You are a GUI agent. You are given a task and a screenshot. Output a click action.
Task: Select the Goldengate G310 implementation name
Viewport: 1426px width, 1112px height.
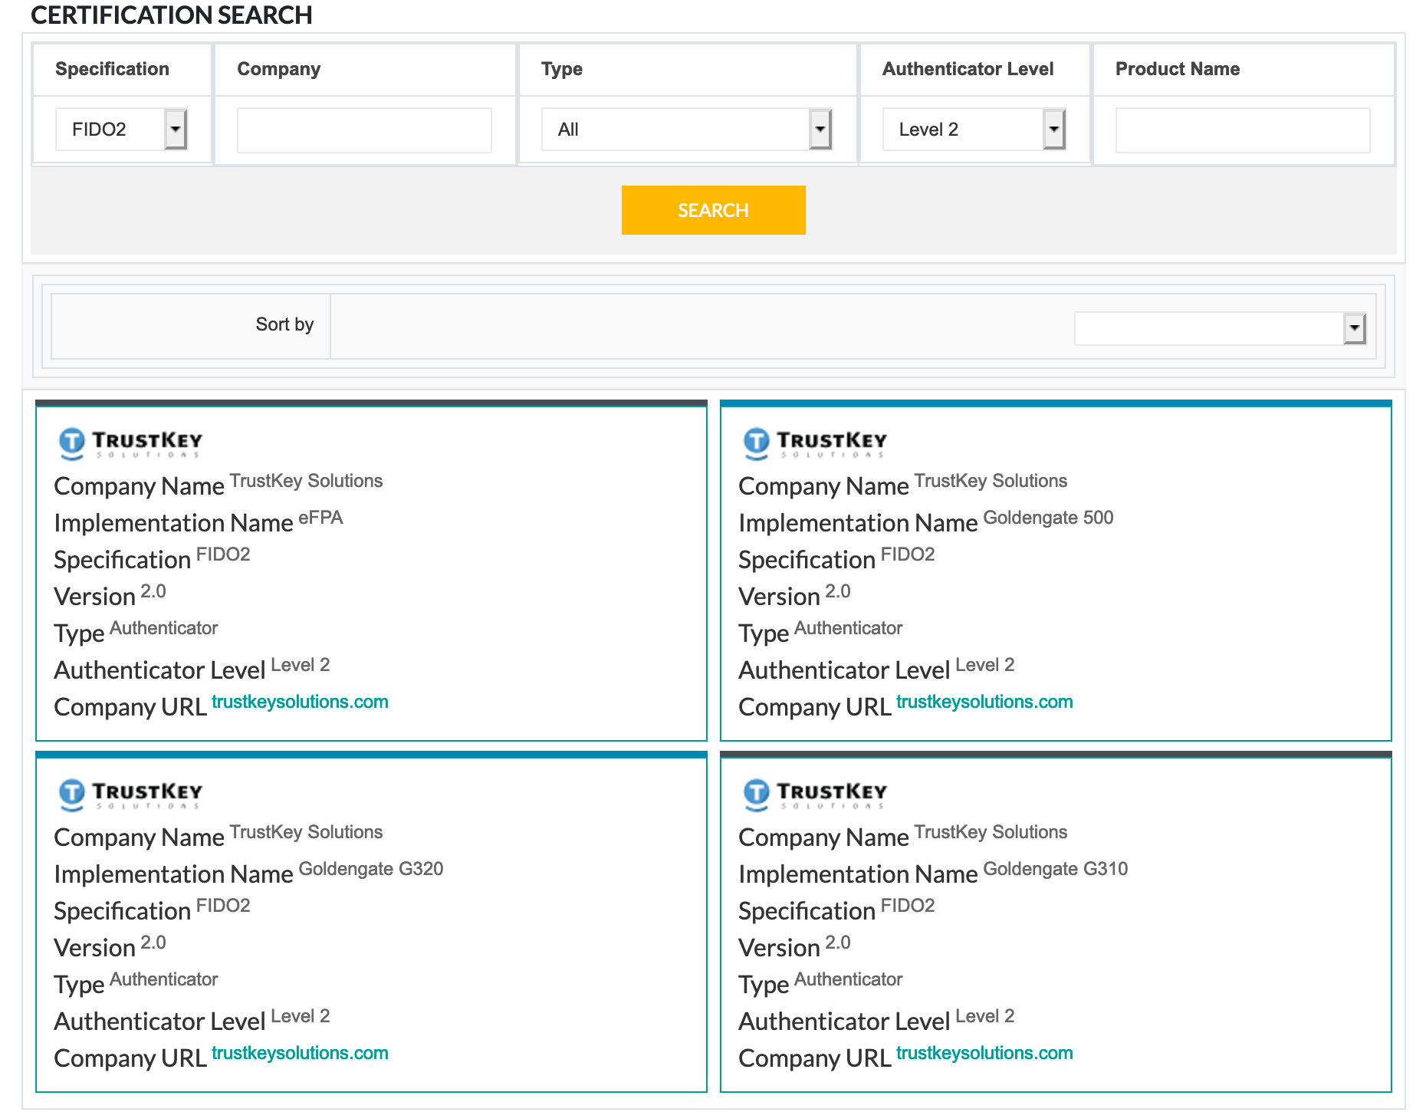click(x=1056, y=869)
